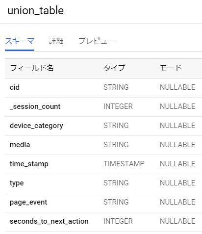The height and width of the screenshot is (234, 202).
Task: Click the union_table title
Action: 36,11
